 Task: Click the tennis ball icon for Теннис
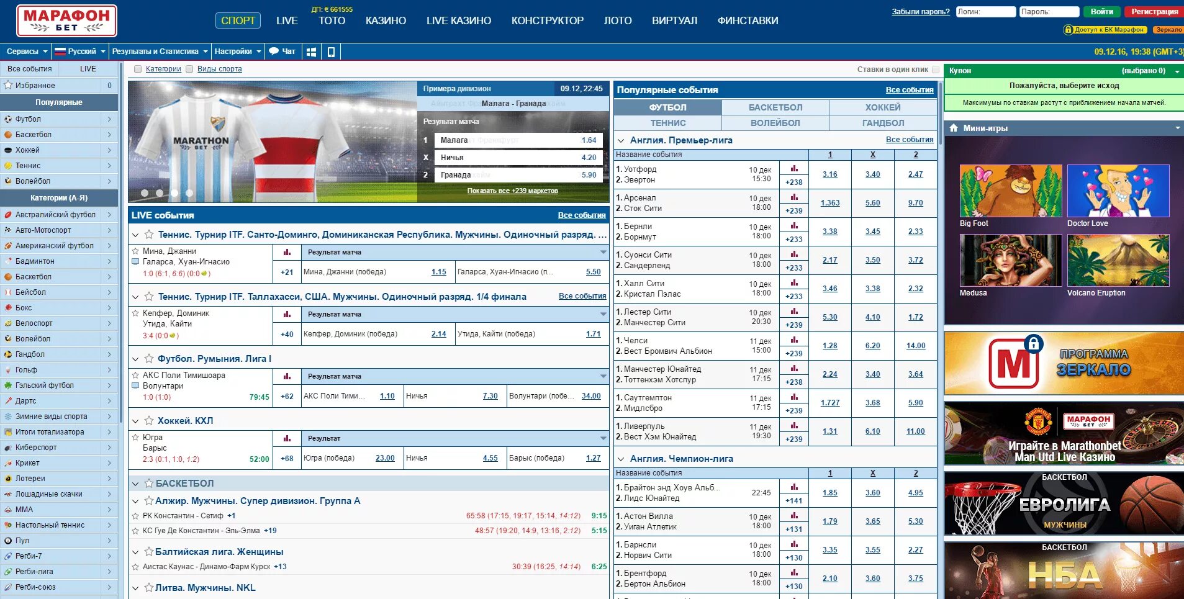(x=8, y=165)
